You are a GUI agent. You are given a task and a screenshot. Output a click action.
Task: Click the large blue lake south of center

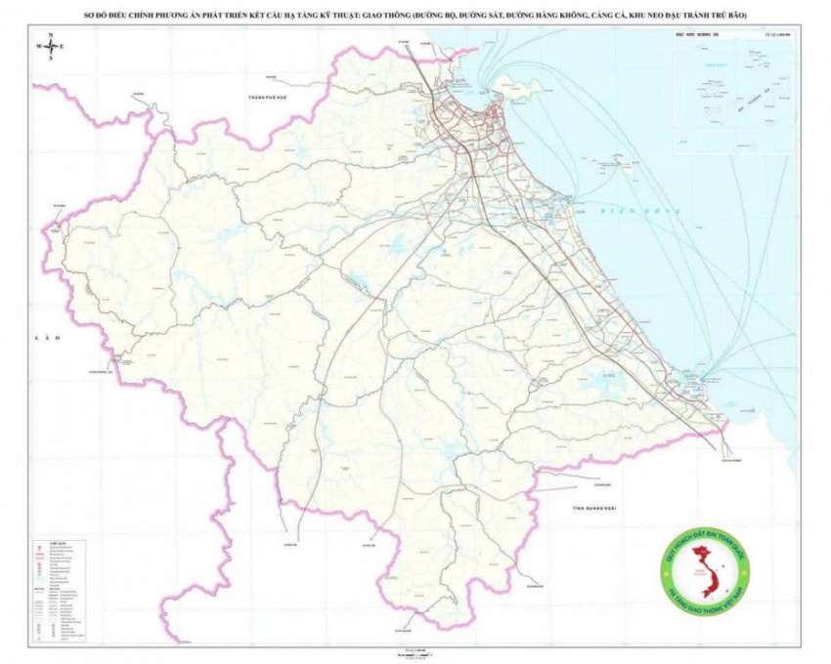[x=449, y=452]
